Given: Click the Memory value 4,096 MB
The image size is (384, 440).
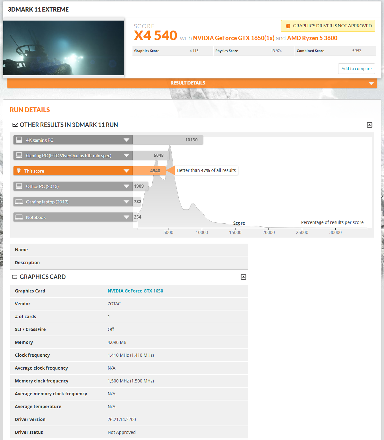Looking at the screenshot, I should click(117, 342).
